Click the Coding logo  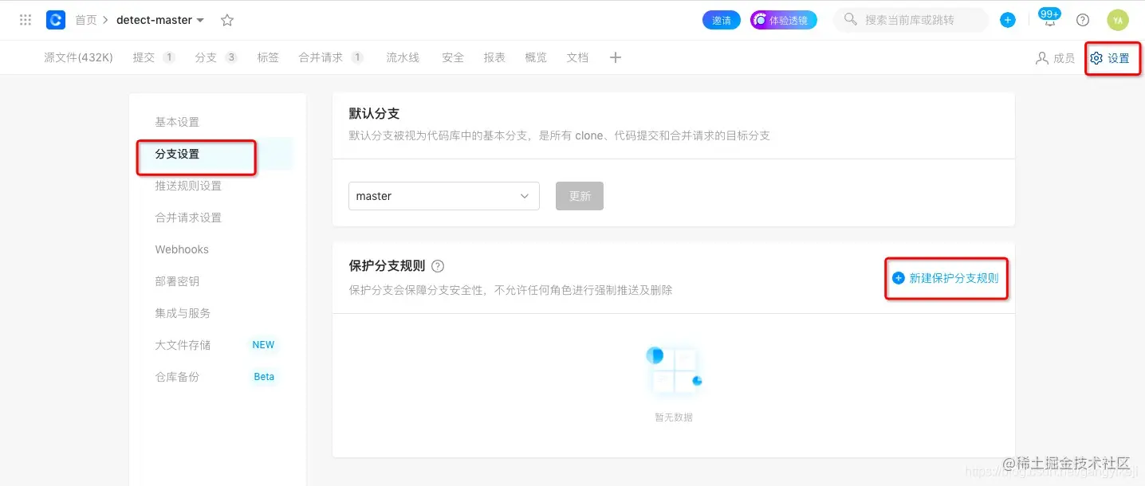(x=54, y=19)
